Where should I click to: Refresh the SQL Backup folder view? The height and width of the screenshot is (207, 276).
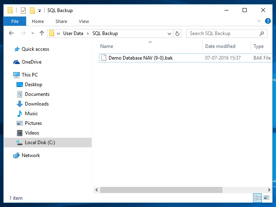178,33
